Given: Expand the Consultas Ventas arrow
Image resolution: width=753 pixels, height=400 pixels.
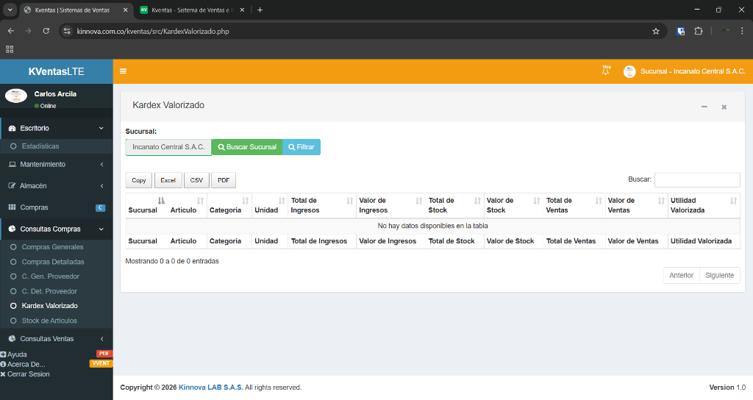Looking at the screenshot, I should (x=101, y=338).
